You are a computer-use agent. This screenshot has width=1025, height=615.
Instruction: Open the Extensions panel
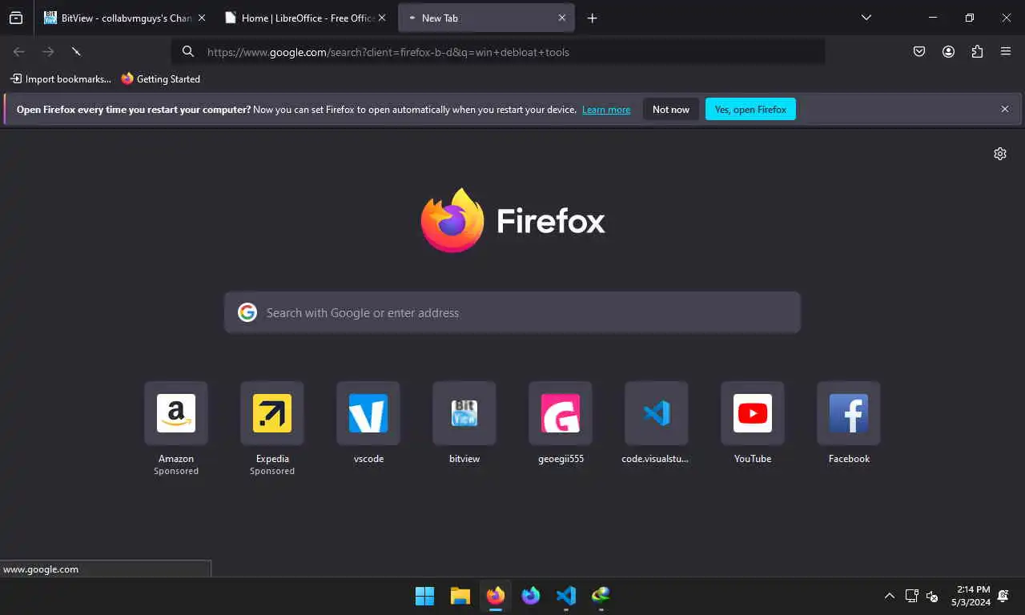(977, 51)
